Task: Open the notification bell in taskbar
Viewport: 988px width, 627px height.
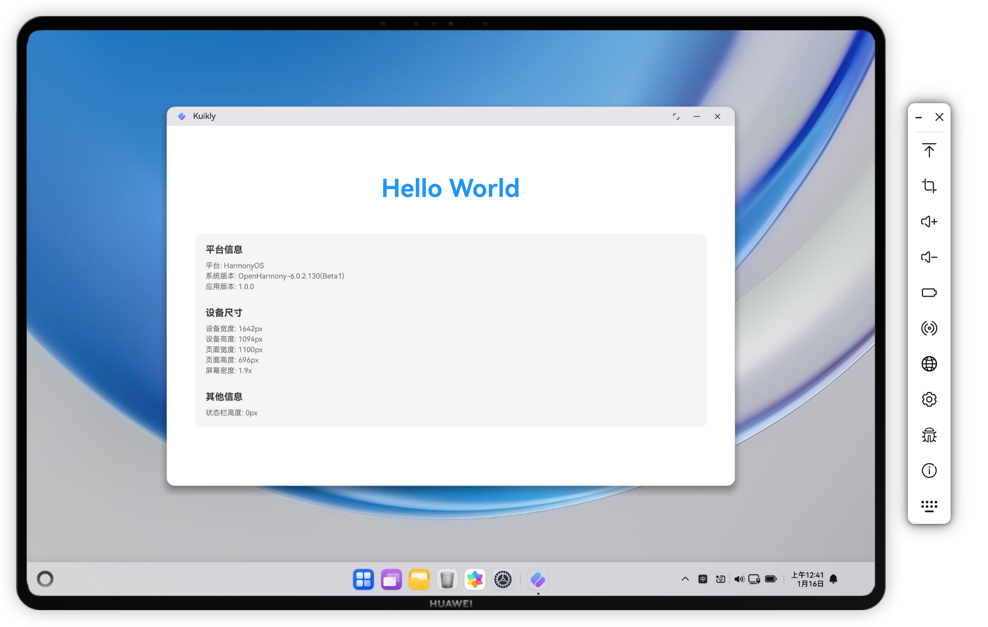Action: click(x=834, y=579)
